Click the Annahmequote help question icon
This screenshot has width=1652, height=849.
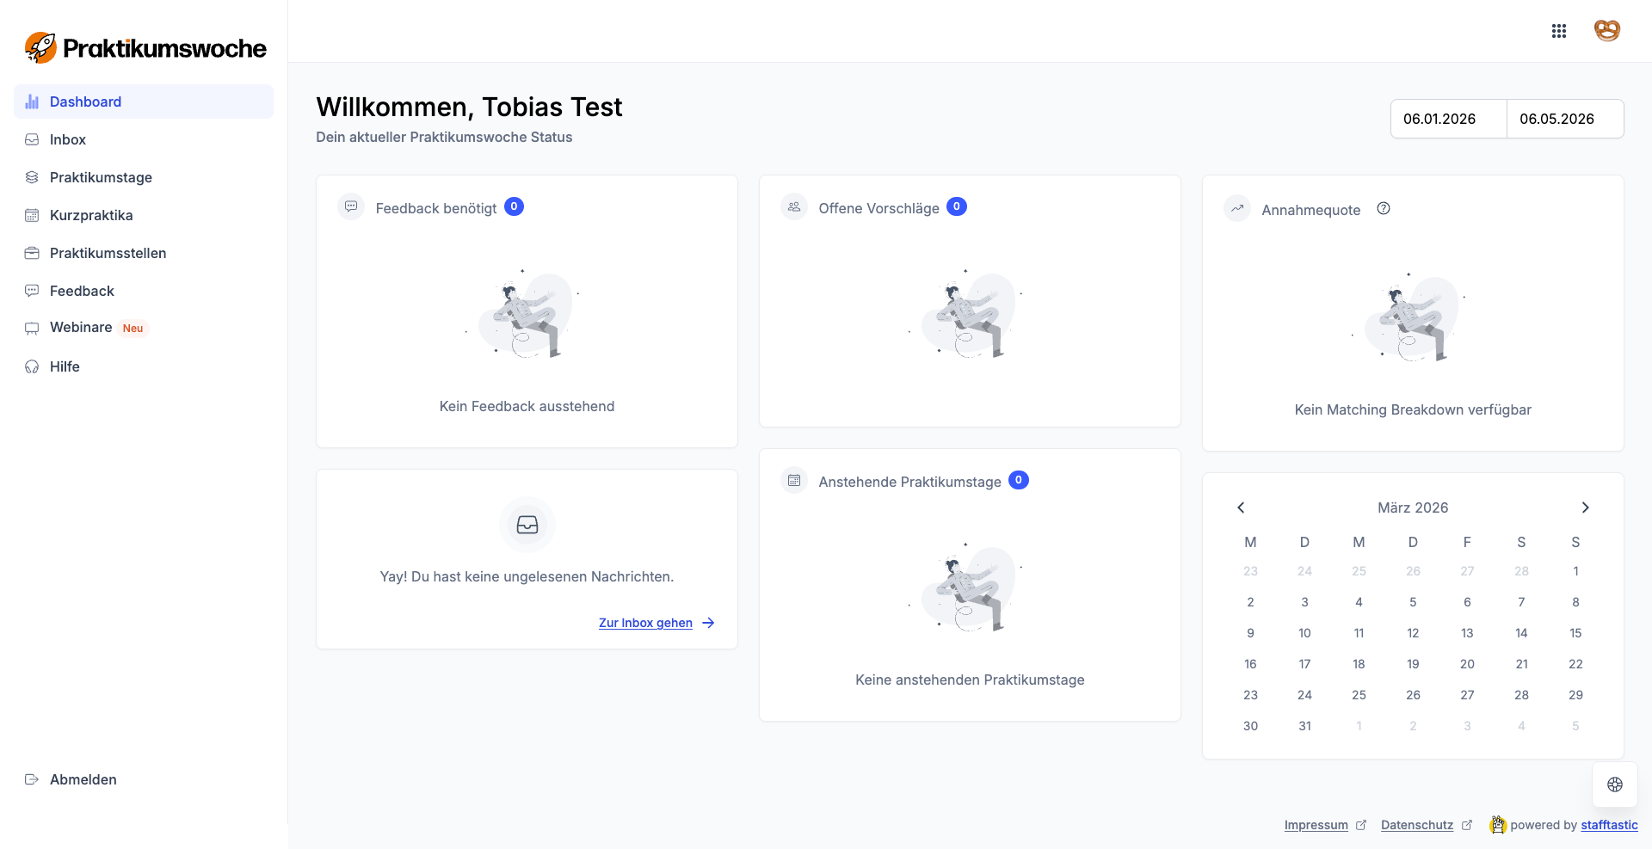[1384, 209]
